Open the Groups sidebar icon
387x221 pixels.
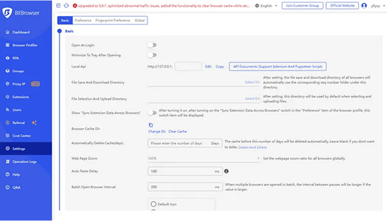tap(7, 71)
